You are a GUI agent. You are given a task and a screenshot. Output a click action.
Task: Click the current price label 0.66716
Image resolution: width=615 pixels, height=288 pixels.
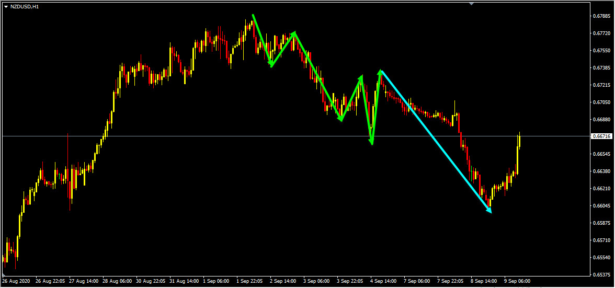tap(601, 136)
